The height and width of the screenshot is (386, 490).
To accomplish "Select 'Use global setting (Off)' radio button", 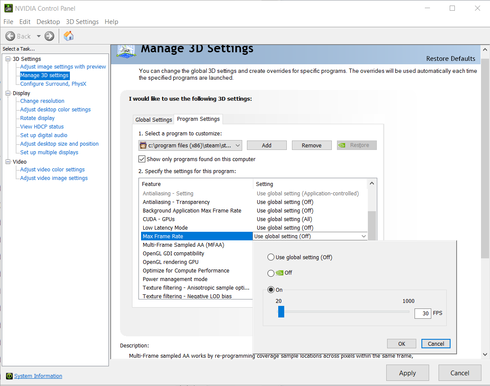I will click(271, 257).
